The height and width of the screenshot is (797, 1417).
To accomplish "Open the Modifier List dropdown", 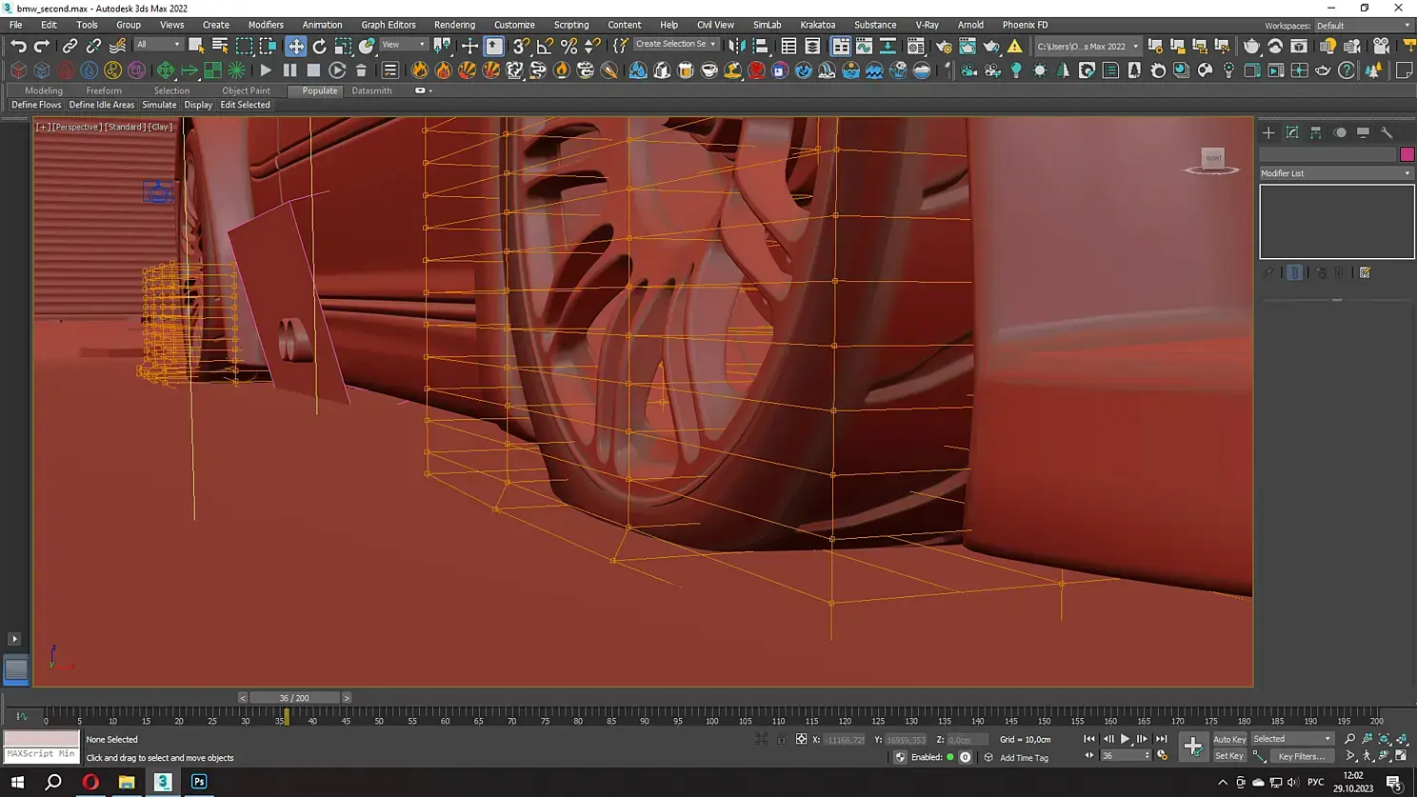I will point(1335,173).
